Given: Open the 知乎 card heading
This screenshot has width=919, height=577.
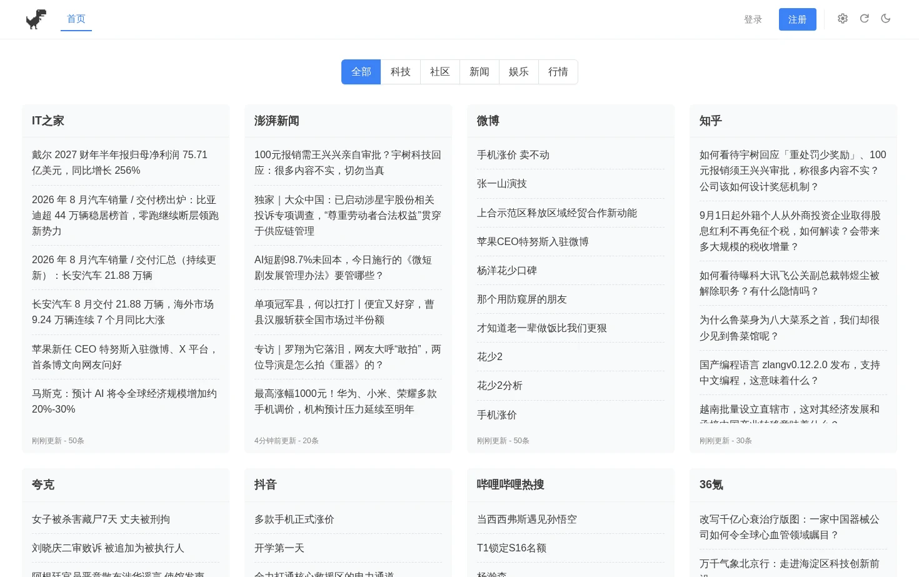Looking at the screenshot, I should 711,121.
